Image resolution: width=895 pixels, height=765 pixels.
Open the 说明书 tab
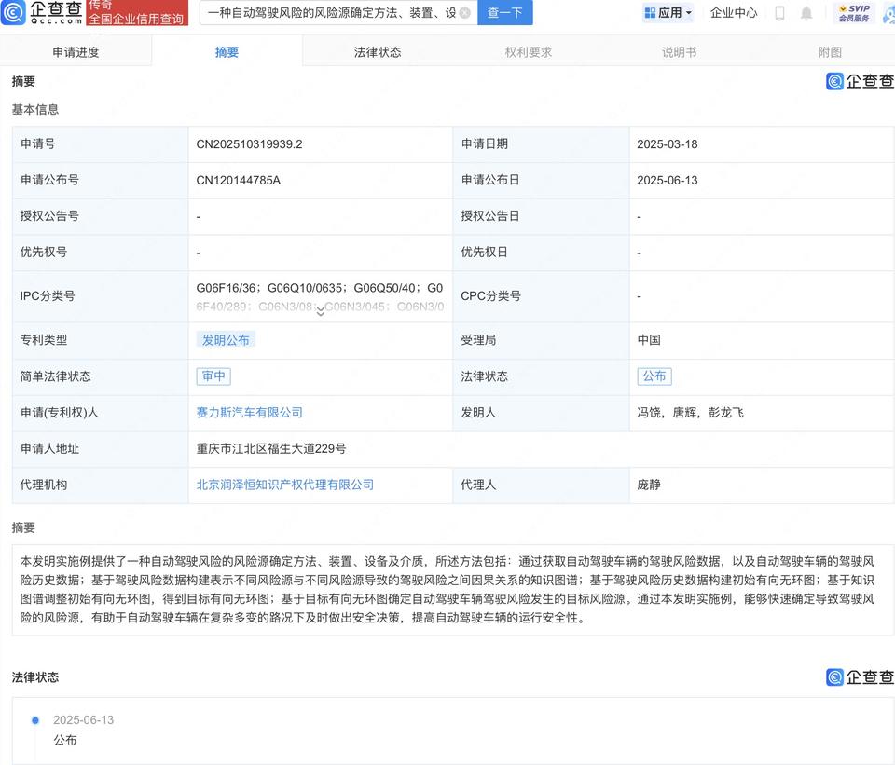point(679,52)
